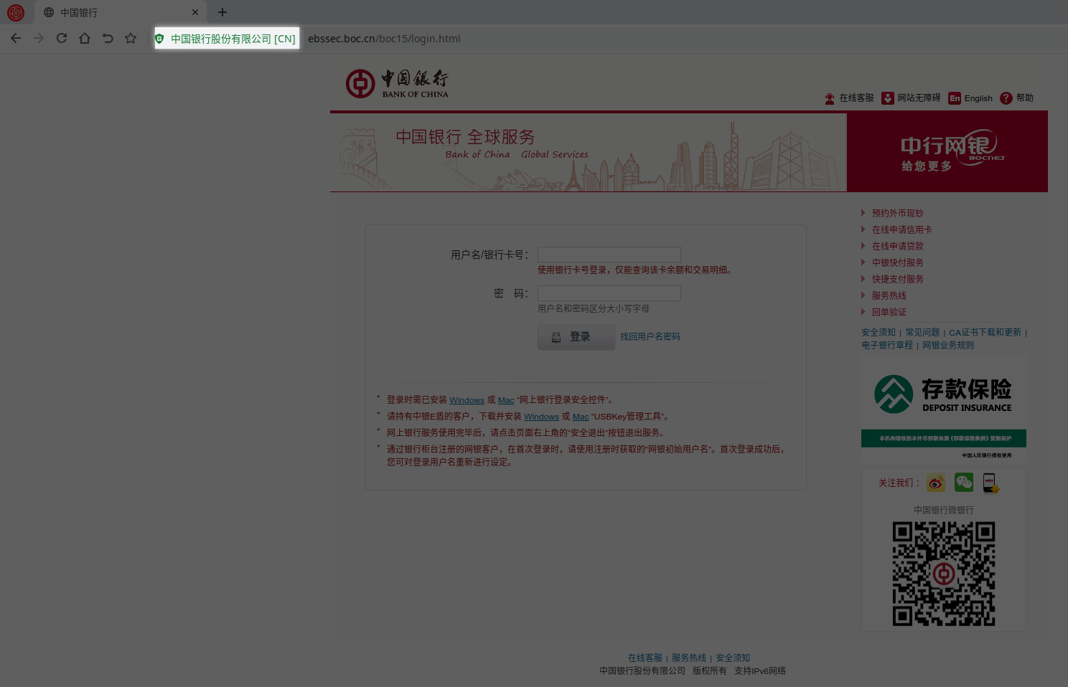The image size is (1068, 687).
Task: Download Windows 网上银行登录安全控件
Action: pos(467,400)
